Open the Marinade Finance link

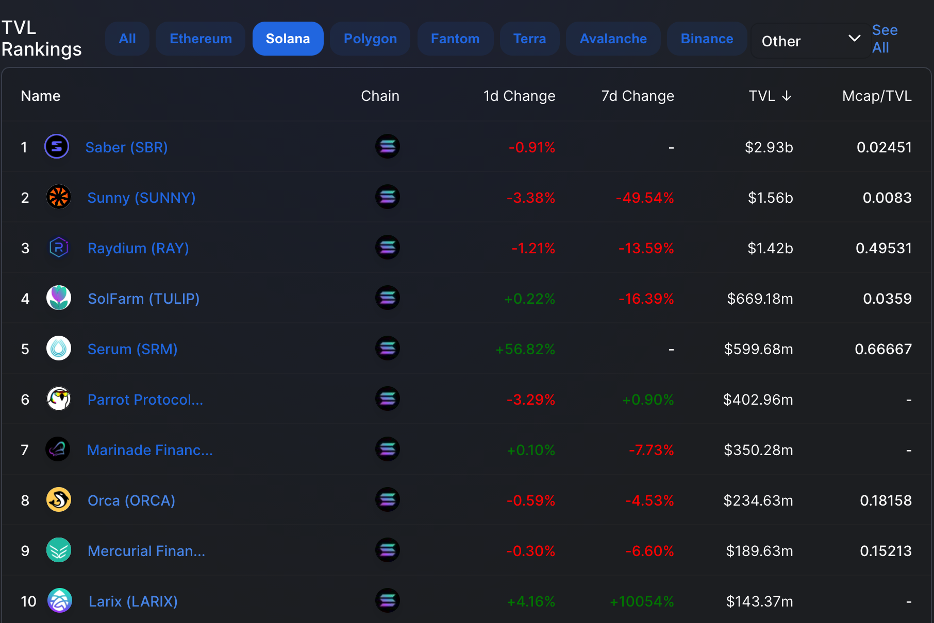pos(150,450)
